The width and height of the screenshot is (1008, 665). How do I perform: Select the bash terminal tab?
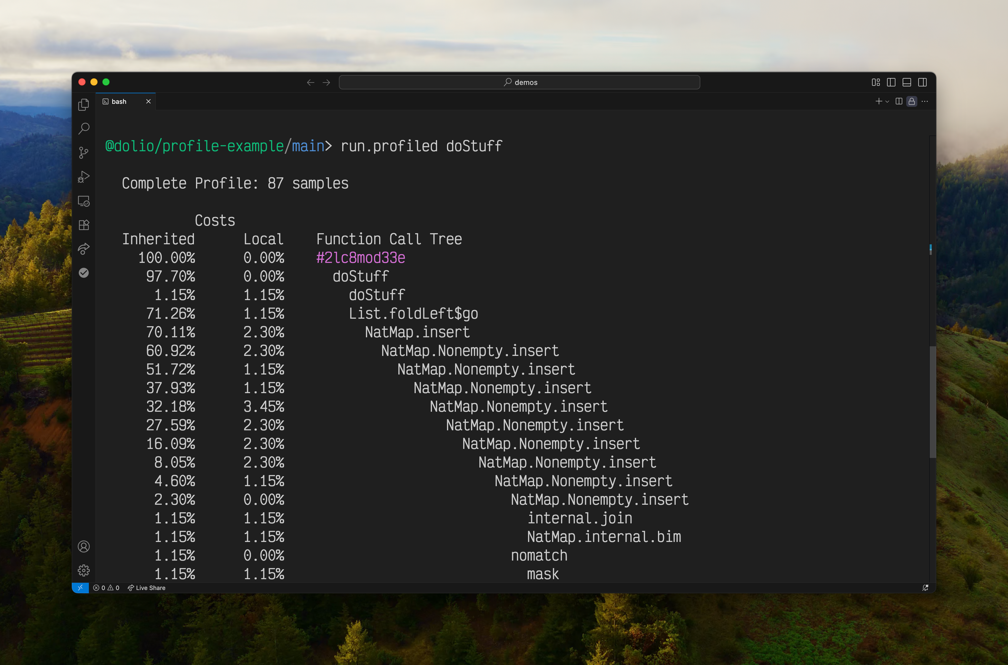119,101
